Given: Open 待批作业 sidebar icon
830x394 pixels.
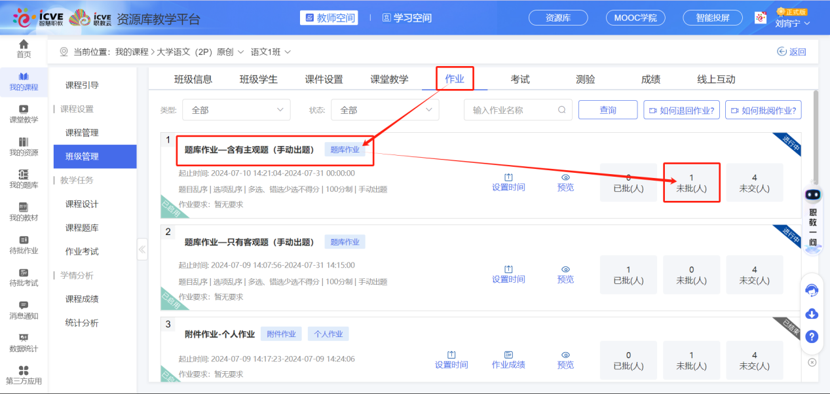Looking at the screenshot, I should (x=24, y=240).
